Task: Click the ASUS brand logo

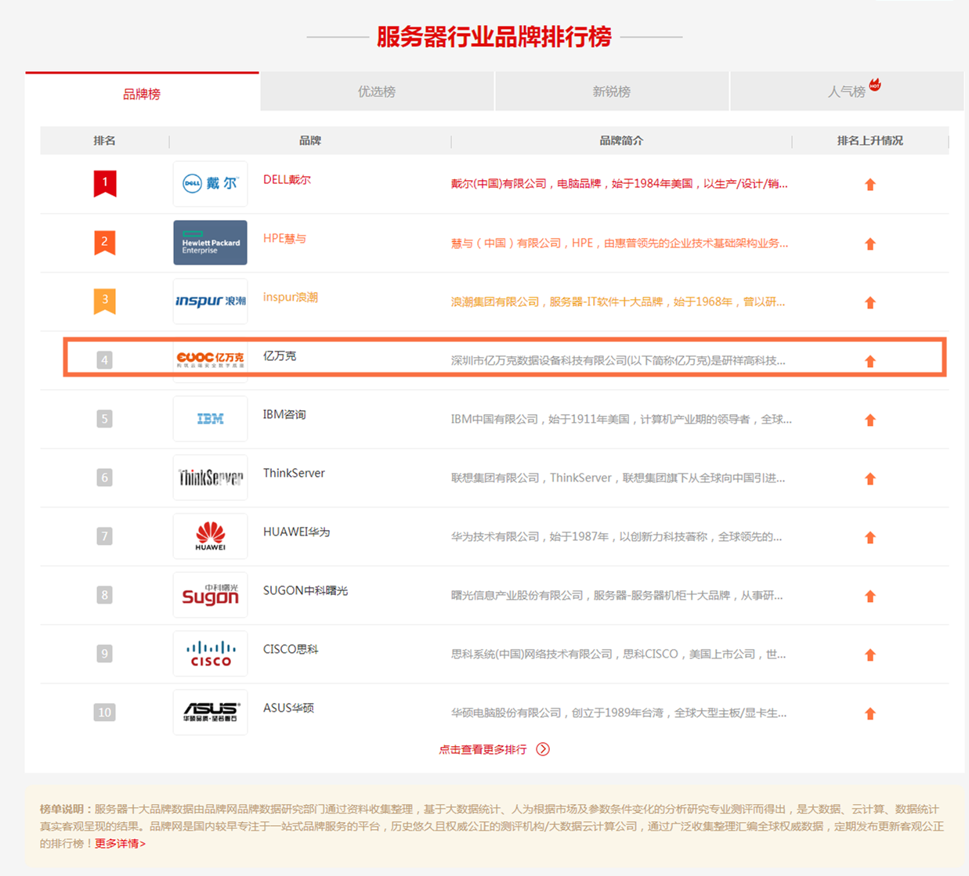Action: [210, 712]
